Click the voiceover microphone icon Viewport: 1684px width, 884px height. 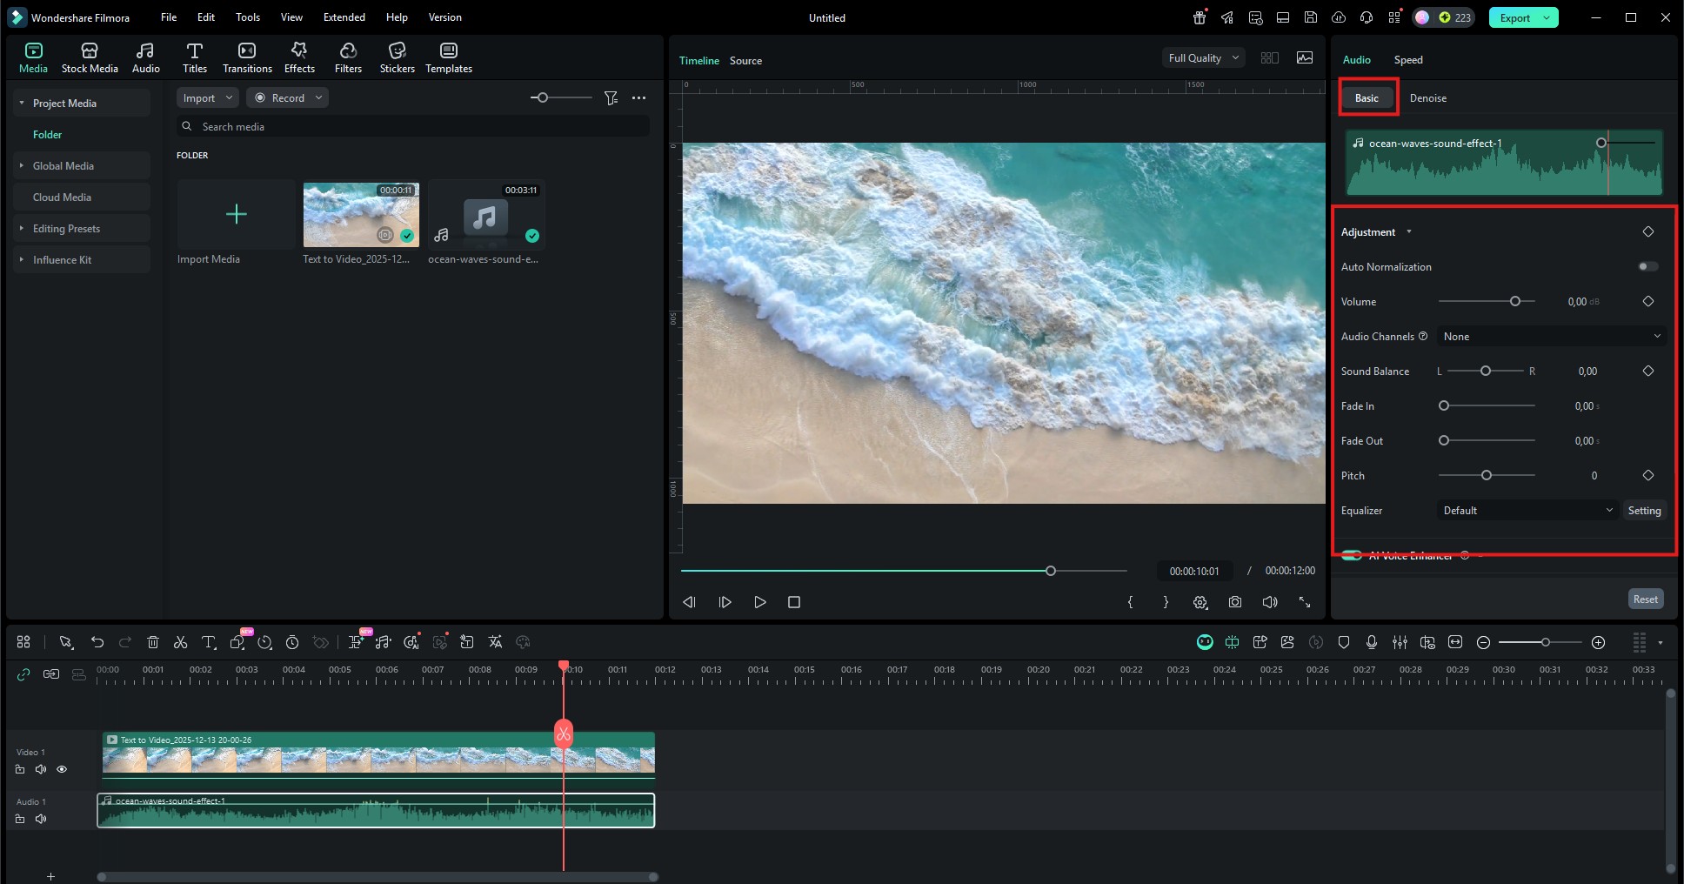(1372, 642)
